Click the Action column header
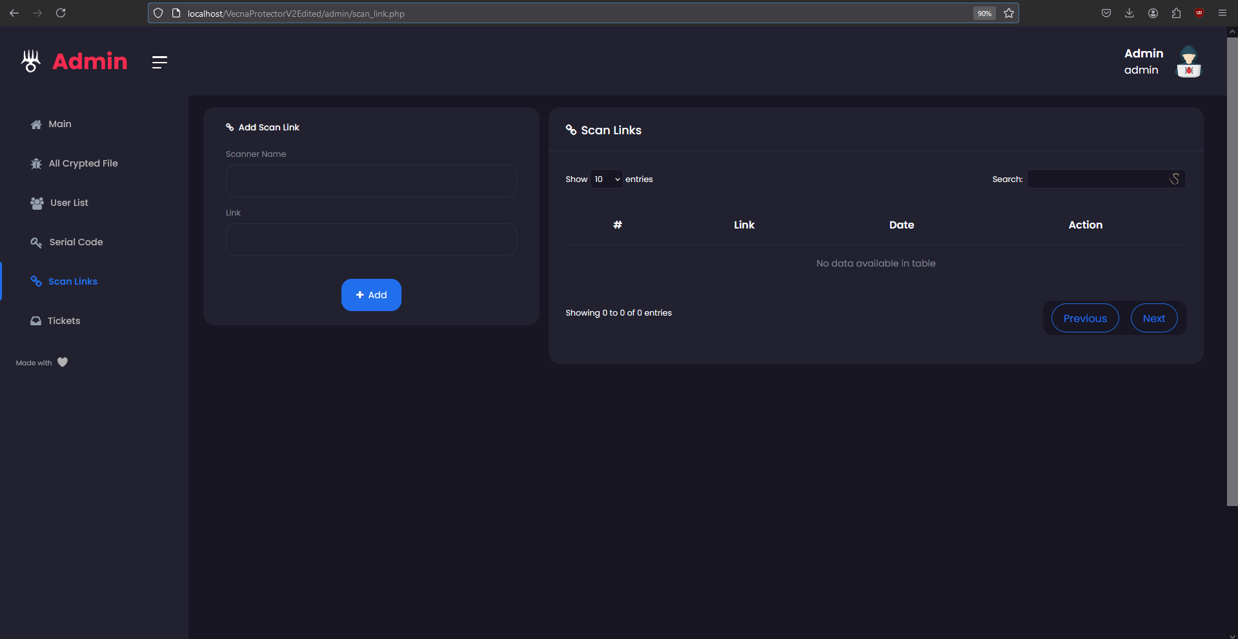 1086,225
